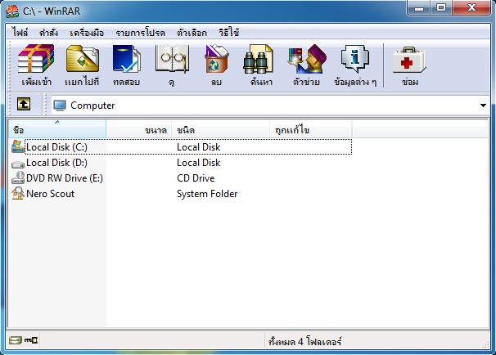Image resolution: width=496 pixels, height=355 pixels.
Task: Open the File (ไฟล์) menu
Action: (20, 32)
